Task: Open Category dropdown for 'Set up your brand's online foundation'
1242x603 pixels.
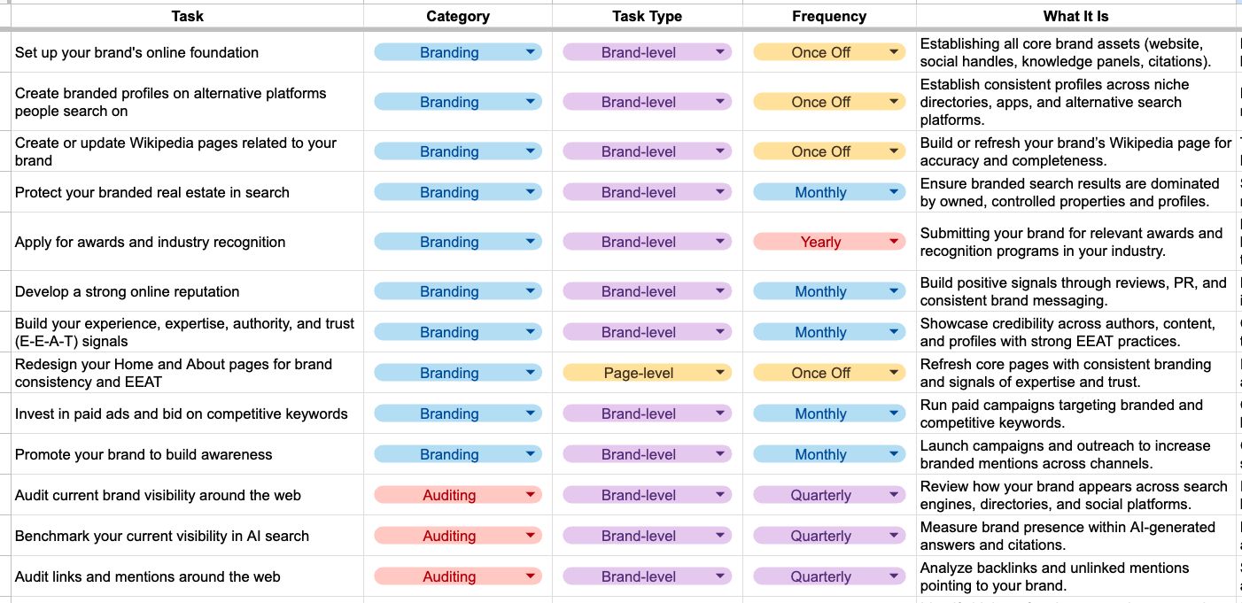Action: 530,52
